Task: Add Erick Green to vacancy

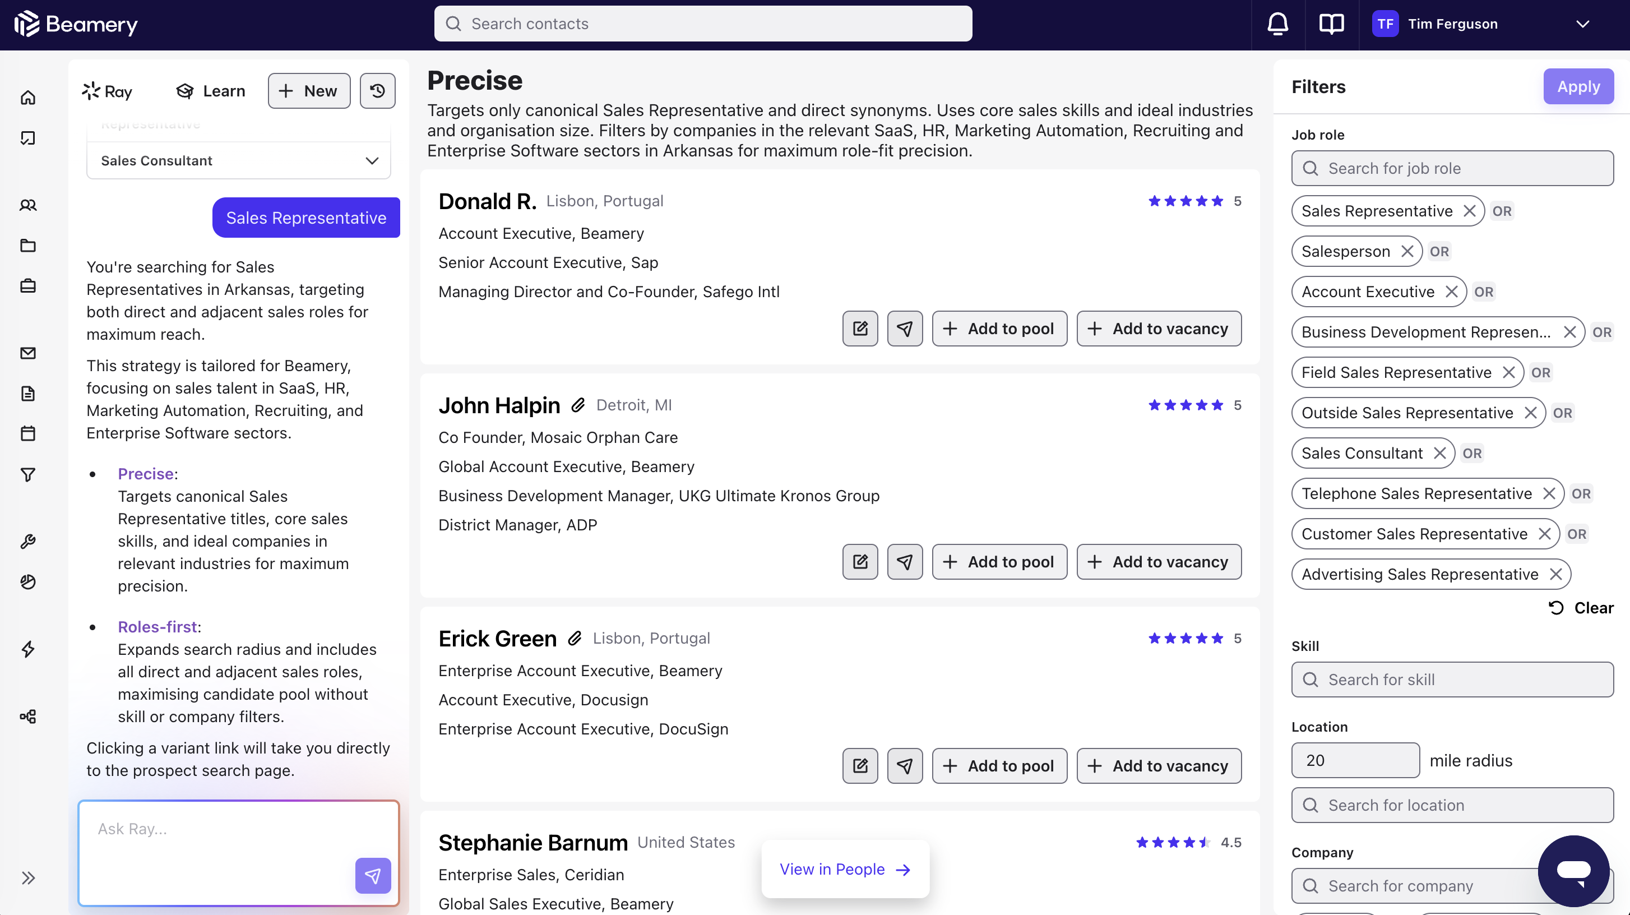Action: coord(1159,766)
